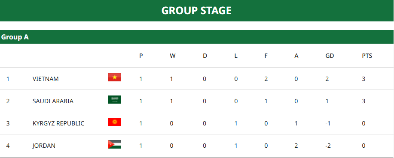Viewport: 394px width, 158px height.
Task: Click the Saudi Arabia flag icon
Action: point(115,99)
